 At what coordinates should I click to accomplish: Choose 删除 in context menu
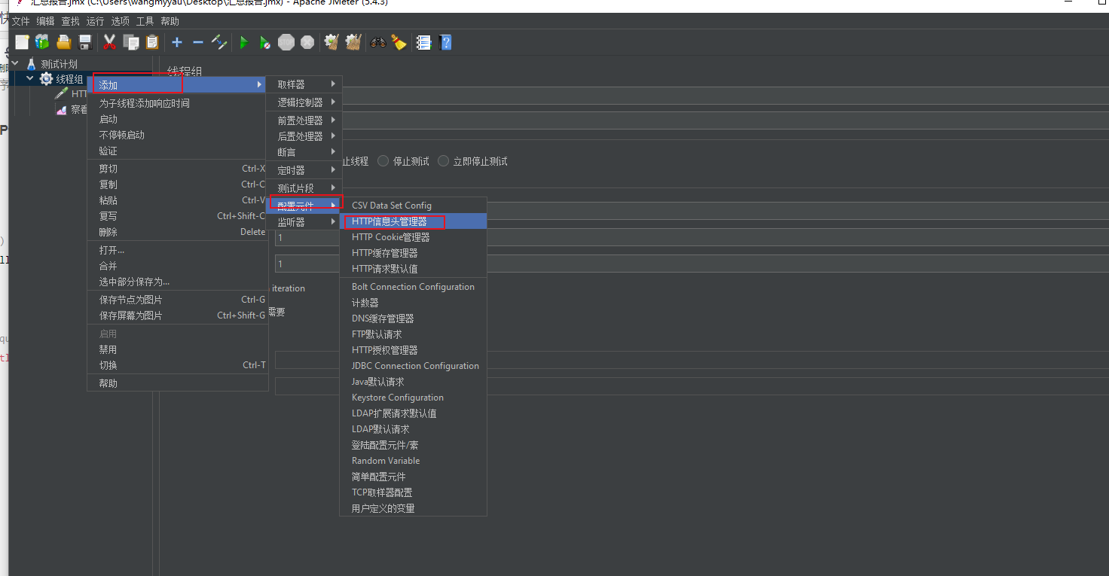(178, 232)
